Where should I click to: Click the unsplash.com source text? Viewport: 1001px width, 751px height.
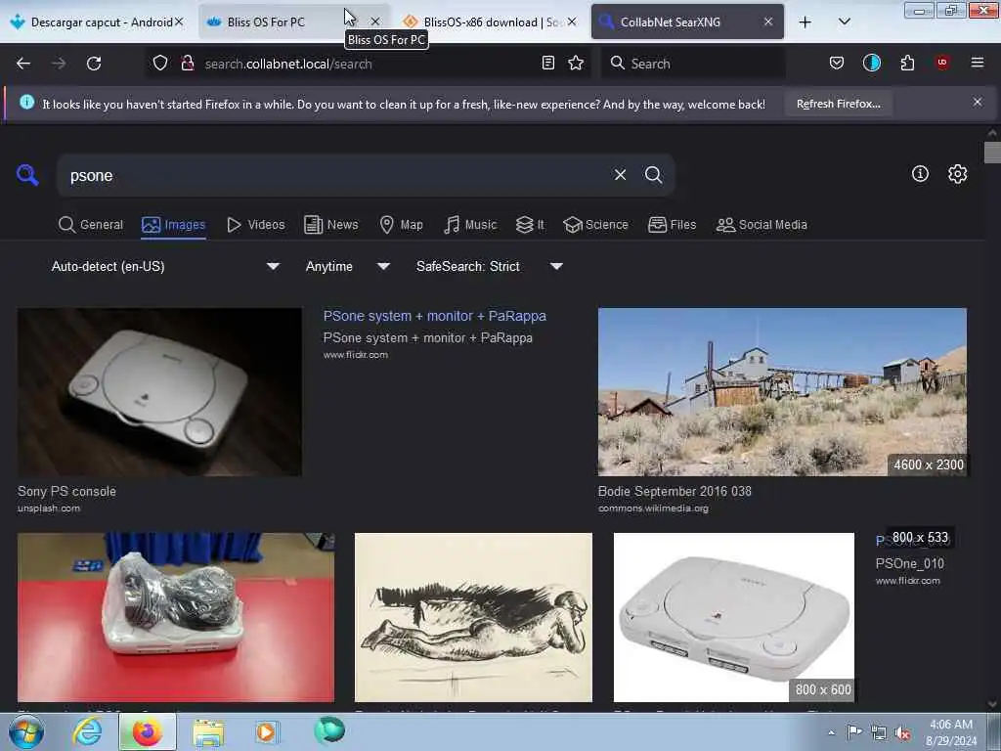pos(49,508)
